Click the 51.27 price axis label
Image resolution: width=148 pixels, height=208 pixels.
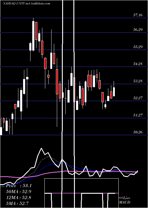pyautogui.click(x=138, y=115)
